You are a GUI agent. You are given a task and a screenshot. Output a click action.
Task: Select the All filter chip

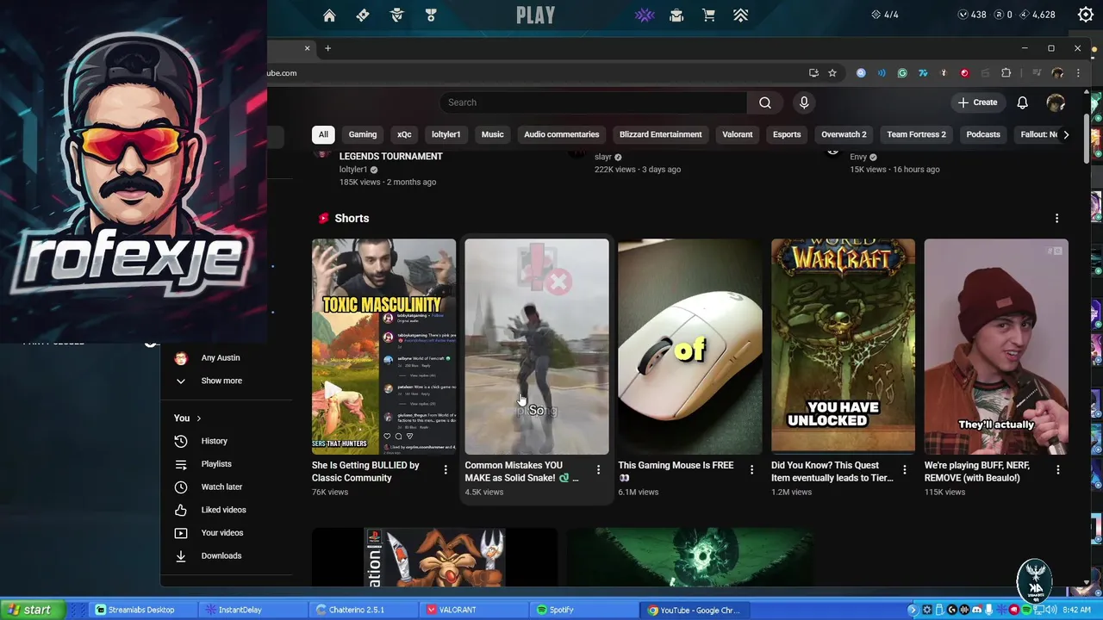coord(323,134)
